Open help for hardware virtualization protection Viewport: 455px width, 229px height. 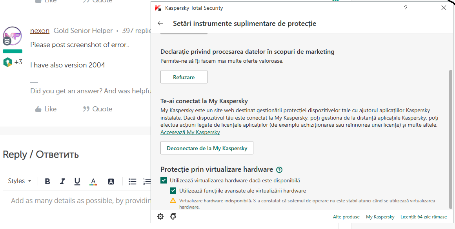pos(279,170)
